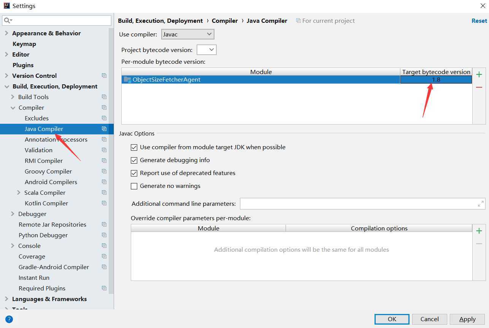The image size is (489, 328).
Task: Click project-level icon next to Remote Jar Repositories
Action: click(104, 224)
